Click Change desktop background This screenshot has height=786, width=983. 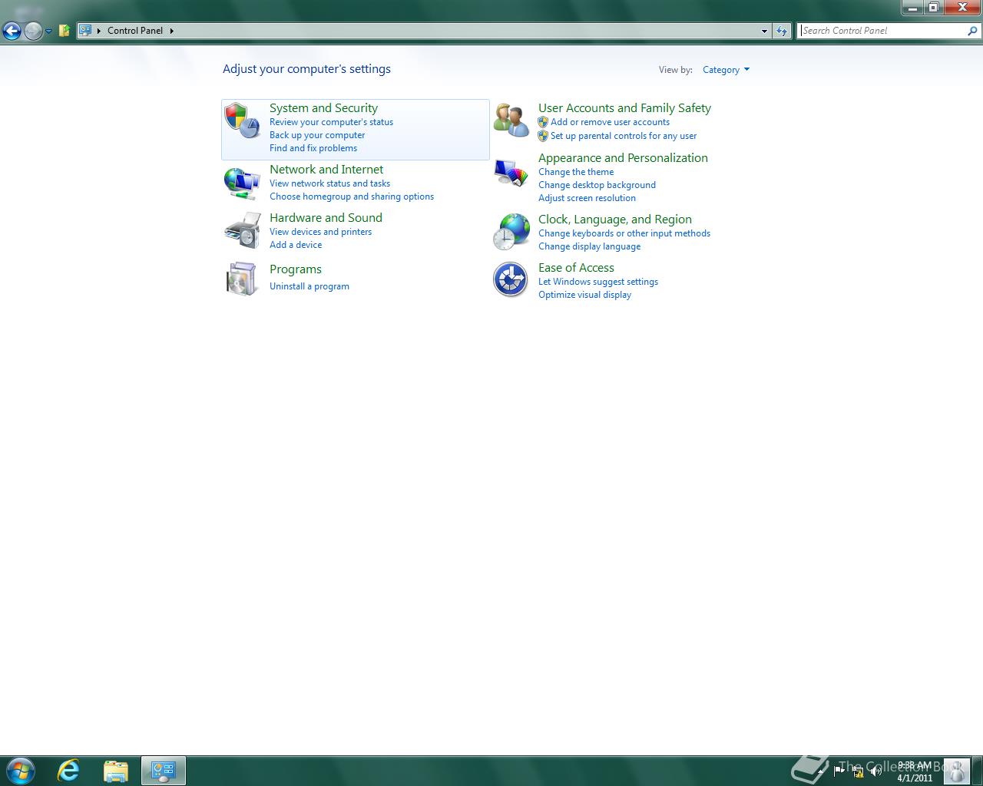click(597, 185)
